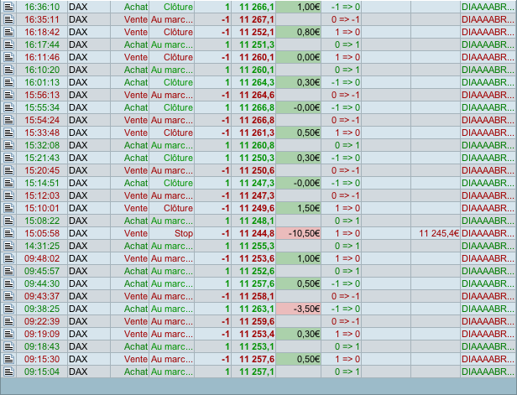Open order details icon for 15:05:58 Stop row
Screen dimensions: 517x395
coord(9,233)
